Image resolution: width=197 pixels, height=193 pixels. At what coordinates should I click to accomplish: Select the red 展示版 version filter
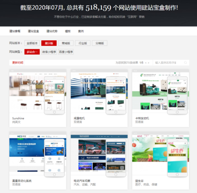click(x=49, y=43)
